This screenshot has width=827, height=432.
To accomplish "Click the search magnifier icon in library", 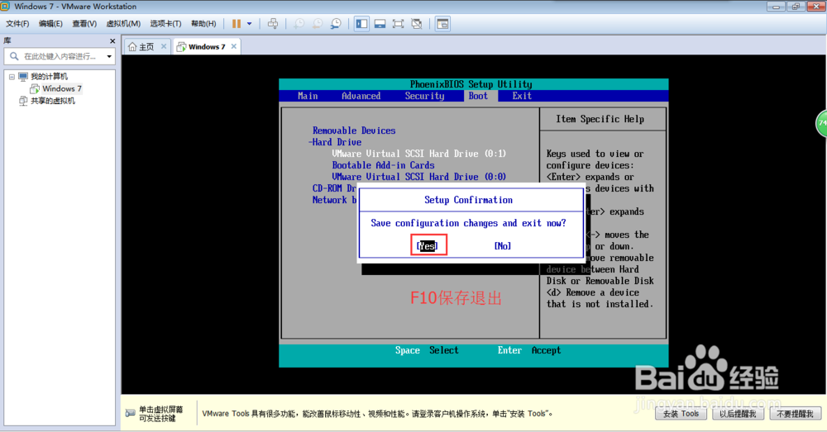I will coord(14,56).
